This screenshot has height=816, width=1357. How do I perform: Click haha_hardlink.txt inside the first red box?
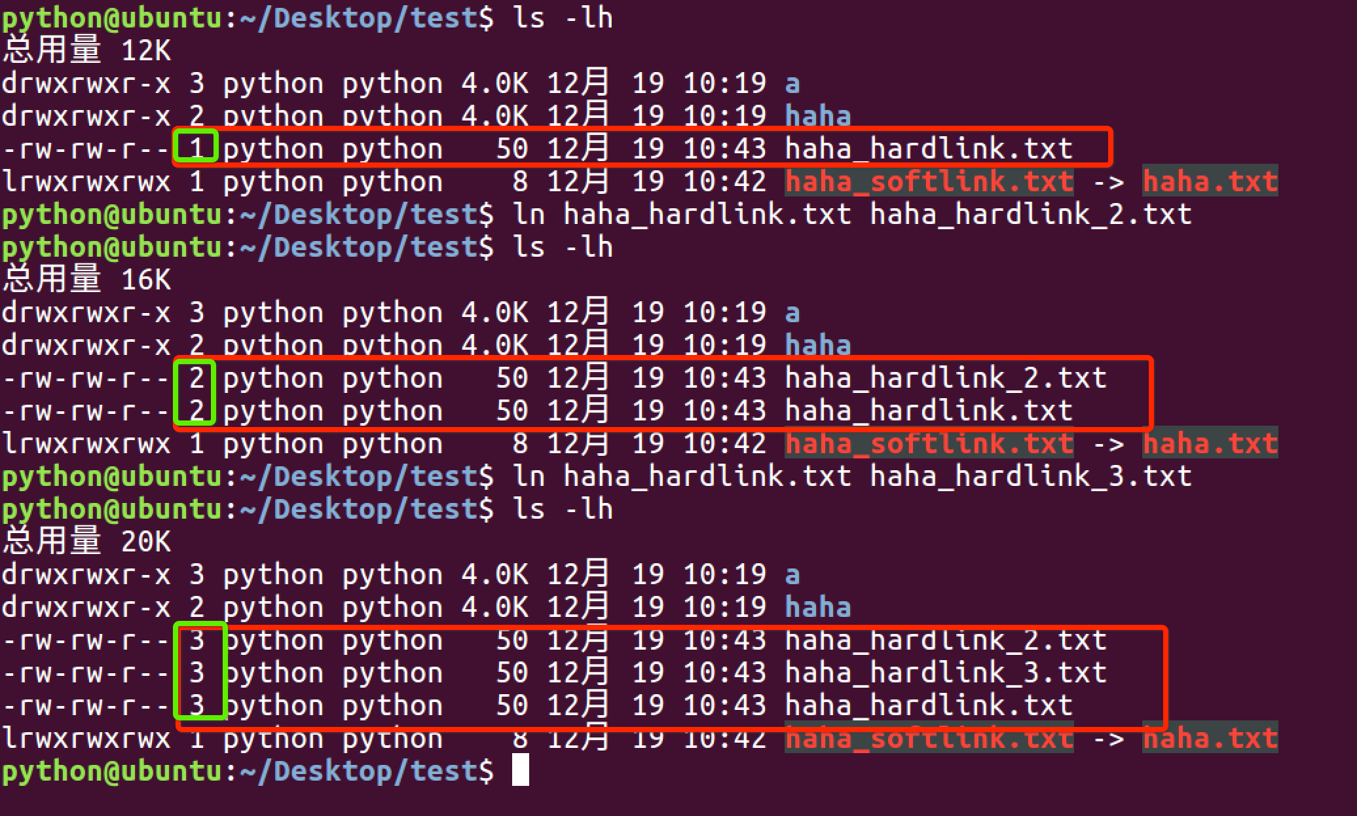click(x=929, y=149)
